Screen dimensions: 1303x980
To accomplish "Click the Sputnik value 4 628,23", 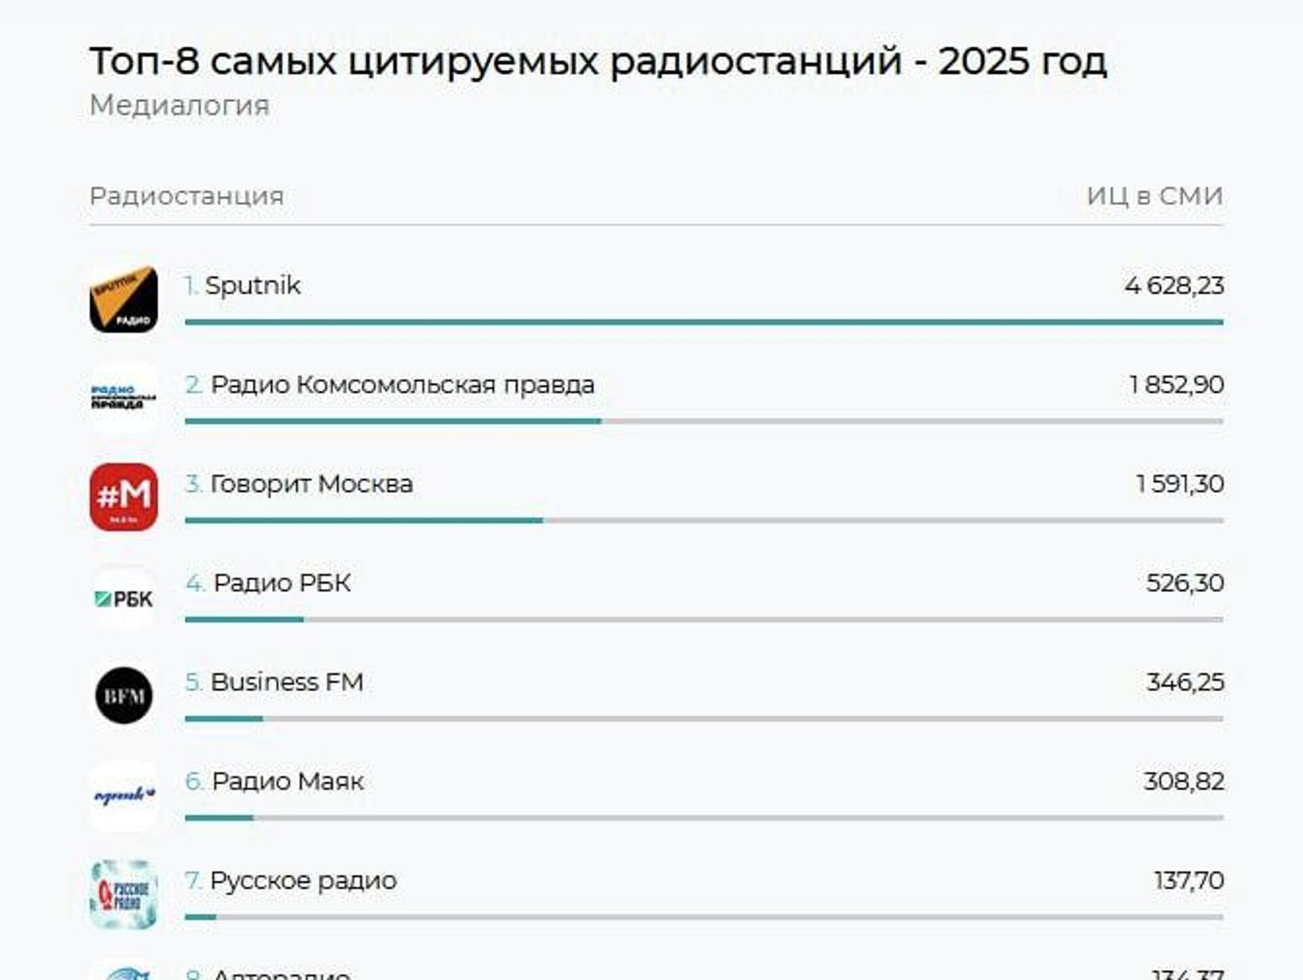I will coord(1174,286).
